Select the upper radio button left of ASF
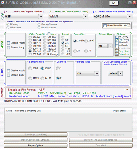Screen dimensions: 137x149 click(2, 15)
